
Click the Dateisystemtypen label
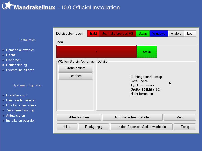70,34
